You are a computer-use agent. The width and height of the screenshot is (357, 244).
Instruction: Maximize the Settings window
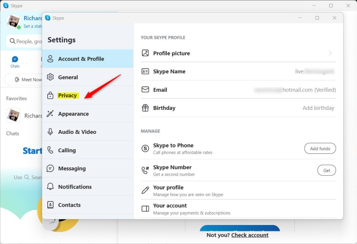(317, 18)
